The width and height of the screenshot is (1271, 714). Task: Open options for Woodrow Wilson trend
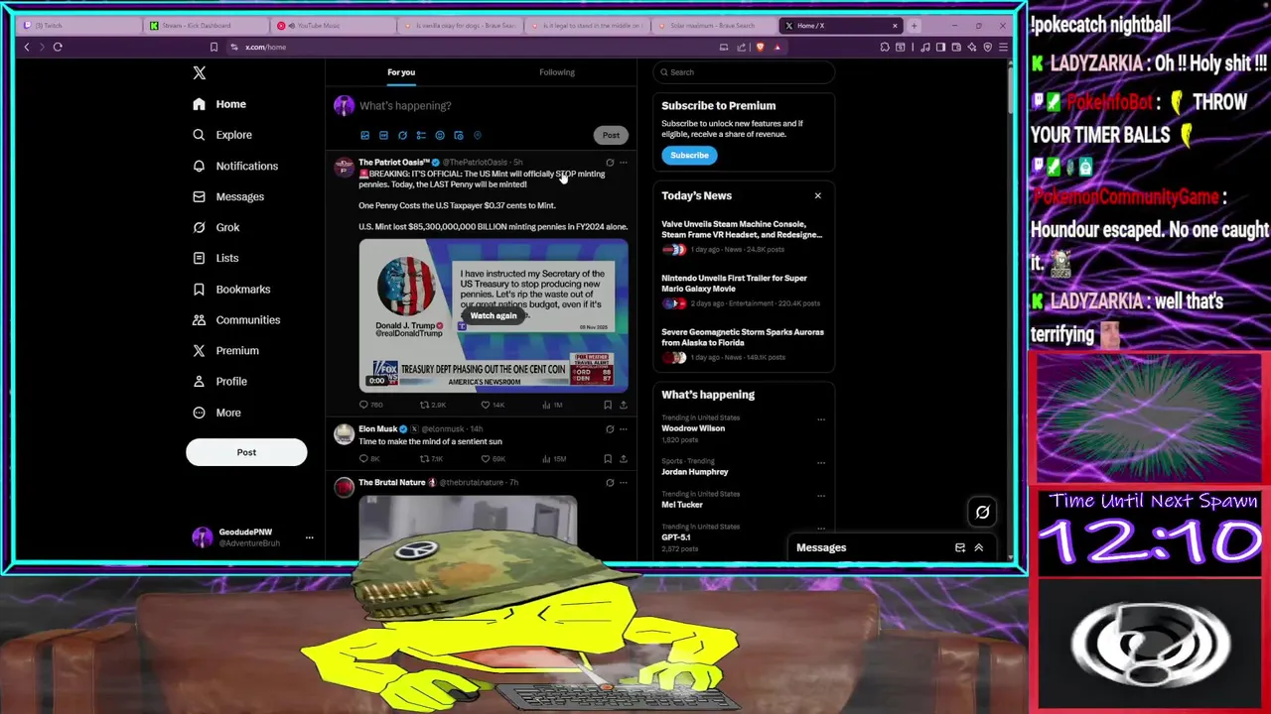point(821,419)
